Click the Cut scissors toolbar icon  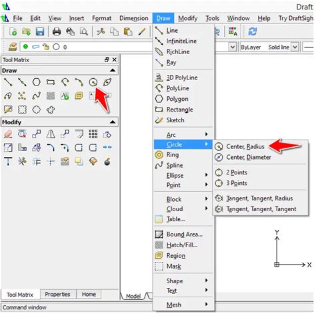click(101, 31)
